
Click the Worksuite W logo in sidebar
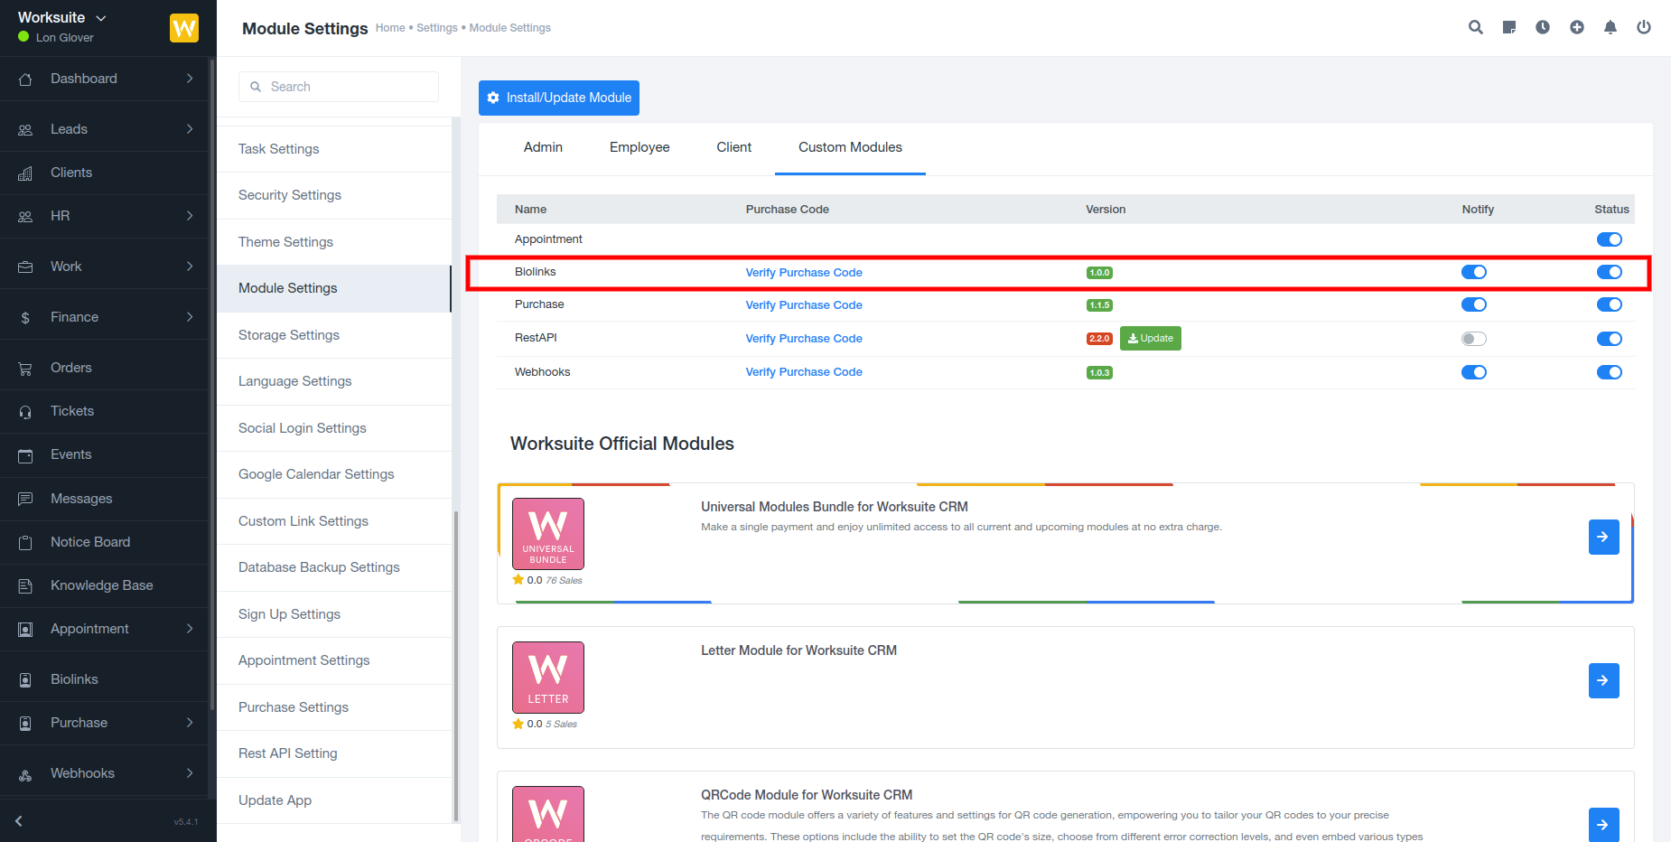tap(184, 28)
